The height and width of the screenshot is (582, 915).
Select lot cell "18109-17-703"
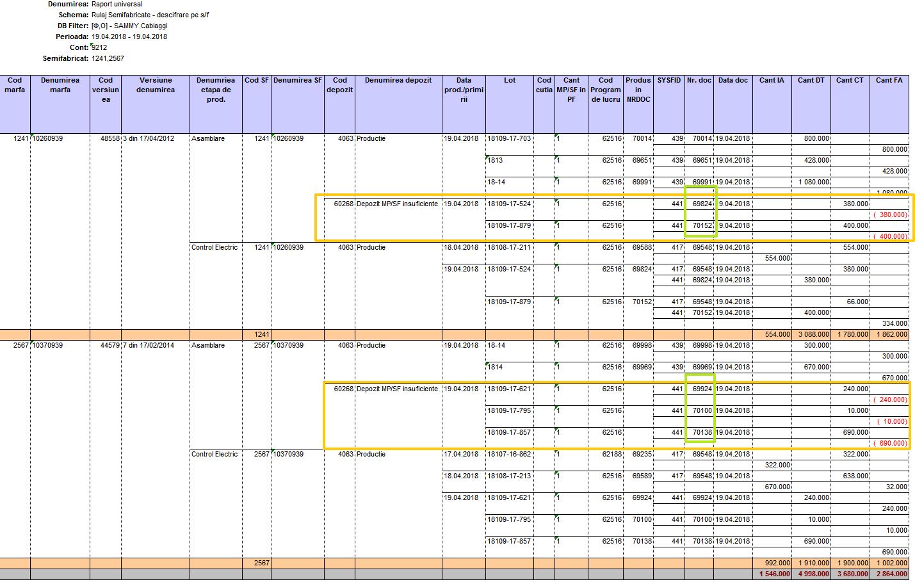click(x=509, y=138)
